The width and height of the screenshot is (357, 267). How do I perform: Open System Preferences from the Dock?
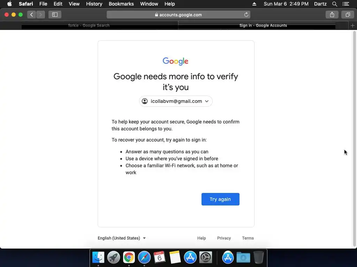[206, 257]
